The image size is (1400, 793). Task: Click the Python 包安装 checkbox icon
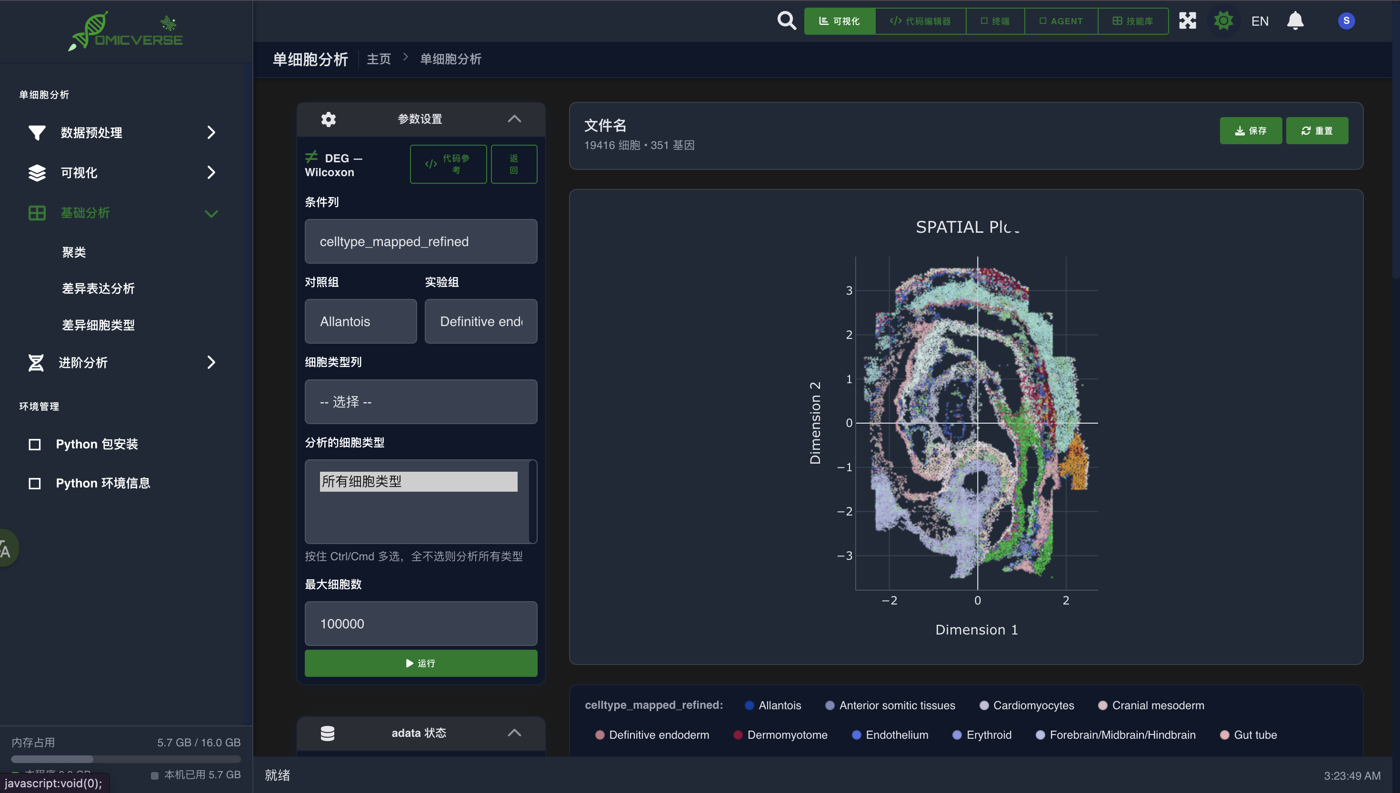[34, 445]
